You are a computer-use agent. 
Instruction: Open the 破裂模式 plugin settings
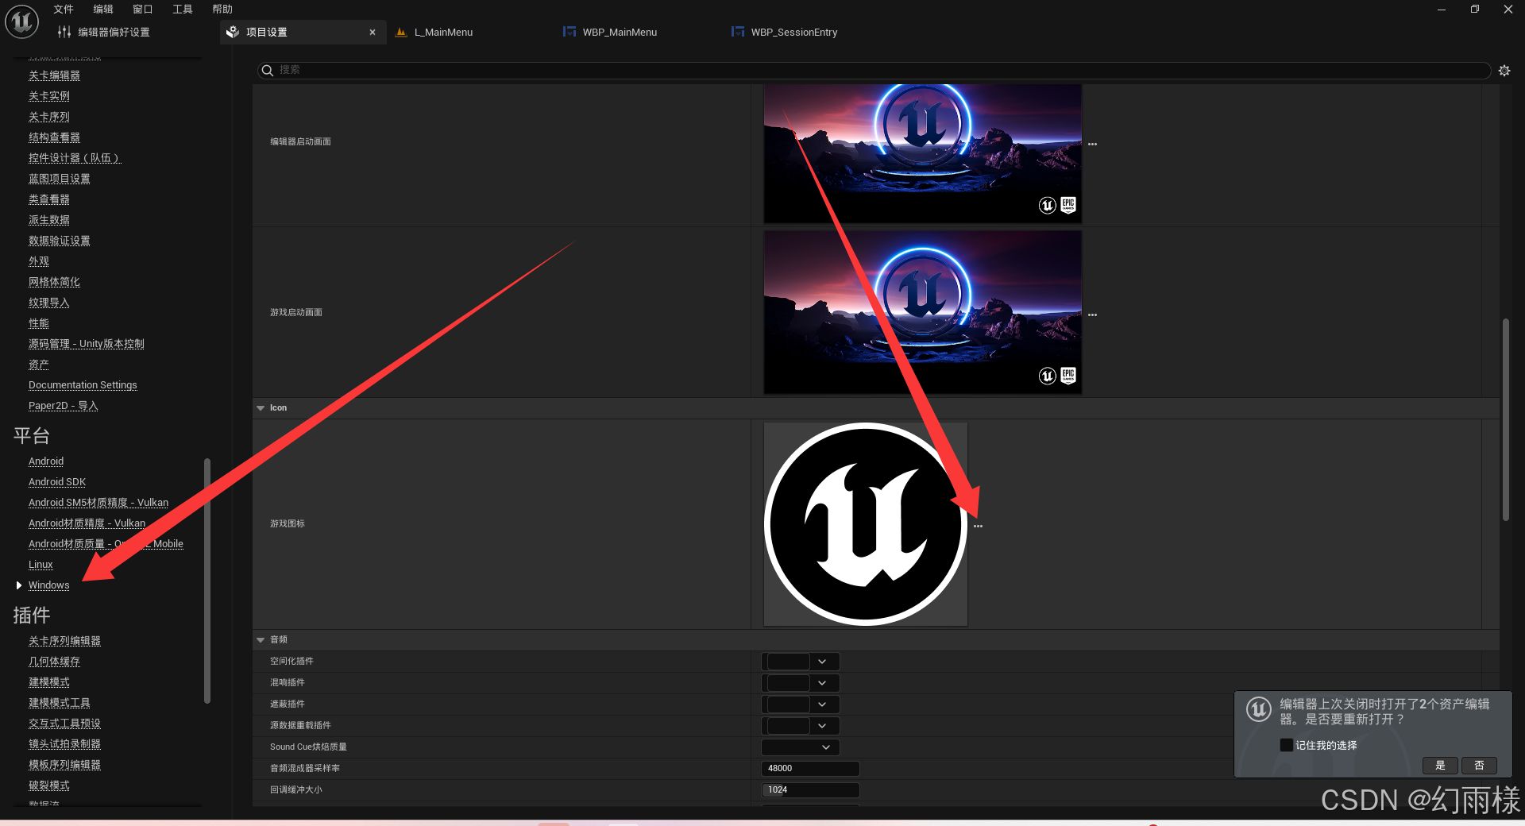pos(49,785)
